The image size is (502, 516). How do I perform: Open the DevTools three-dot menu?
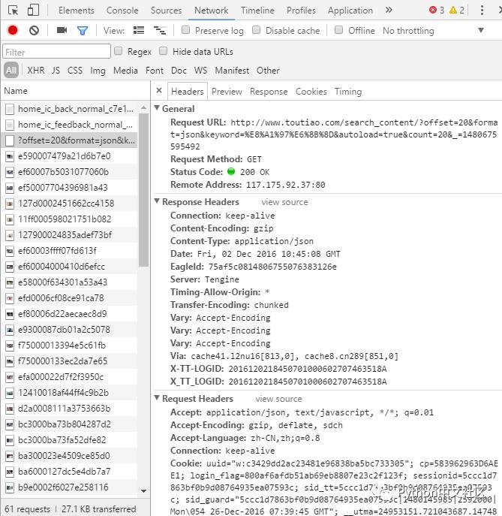[482, 11]
